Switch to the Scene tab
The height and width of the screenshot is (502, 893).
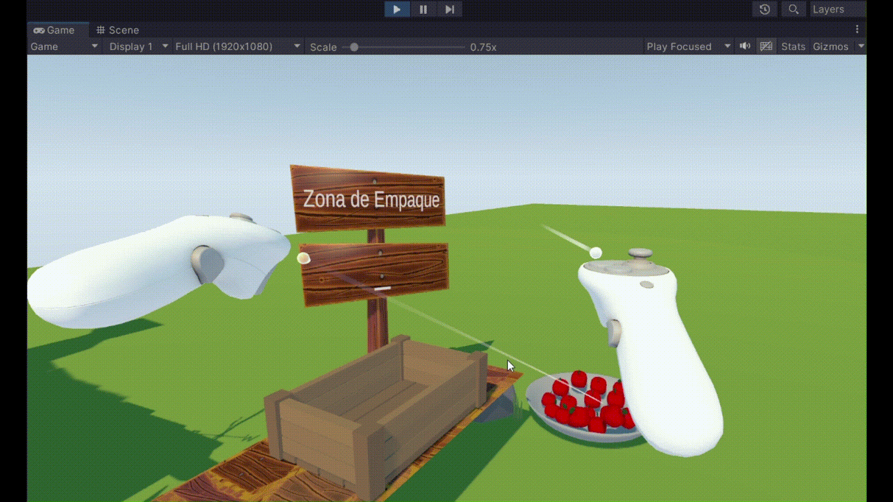pos(118,30)
